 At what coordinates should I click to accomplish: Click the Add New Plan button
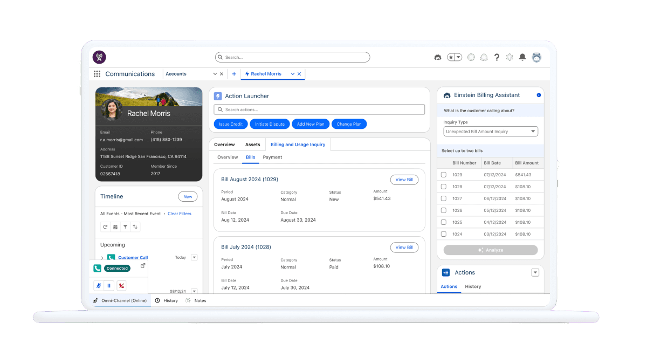311,124
